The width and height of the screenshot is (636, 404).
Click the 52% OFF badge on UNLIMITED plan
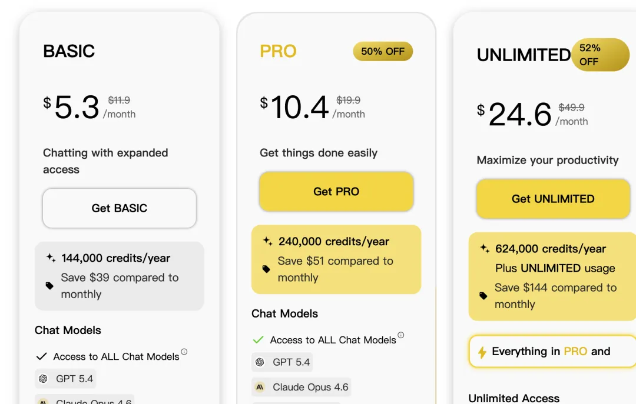click(599, 55)
